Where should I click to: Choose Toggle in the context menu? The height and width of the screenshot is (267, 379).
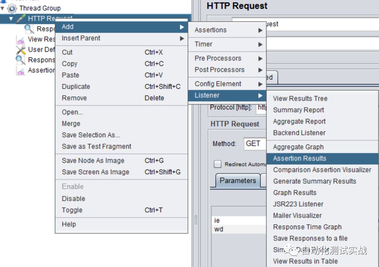tap(121, 210)
